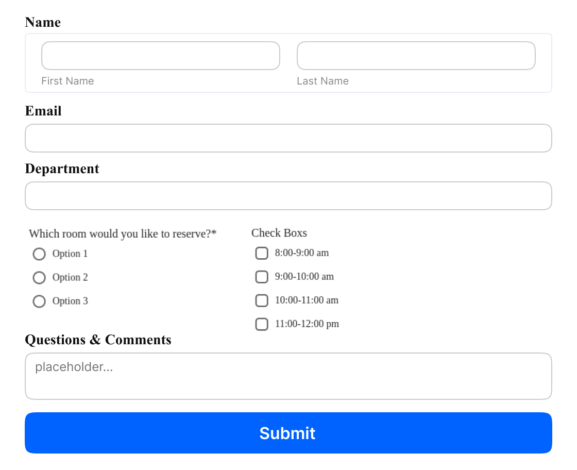Click the Option 3 label text

pos(70,301)
